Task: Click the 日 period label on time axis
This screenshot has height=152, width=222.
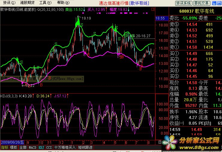Action: [160, 142]
